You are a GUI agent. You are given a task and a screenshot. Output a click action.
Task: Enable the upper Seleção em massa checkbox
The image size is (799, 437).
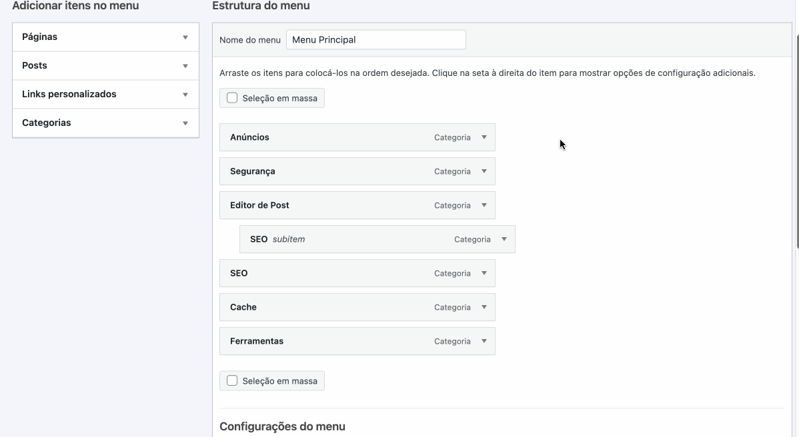[x=232, y=98]
